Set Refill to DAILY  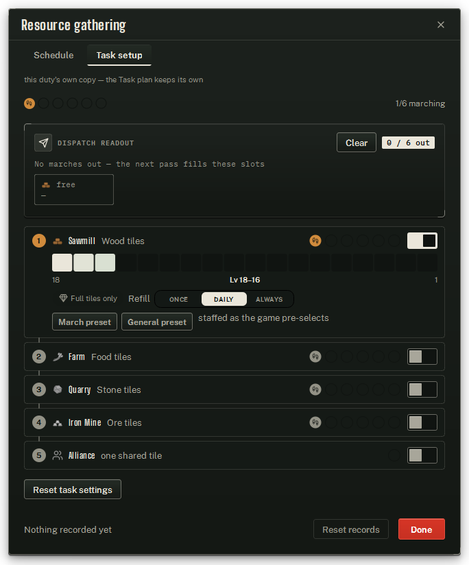coord(224,299)
